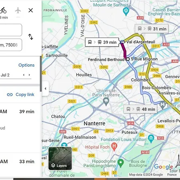The image size is (180, 180).
Task: Click the Fondation Louis Vuitton museum marker
Action: 151,138
